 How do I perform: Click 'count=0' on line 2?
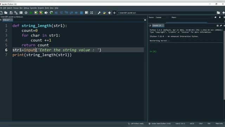(30, 31)
